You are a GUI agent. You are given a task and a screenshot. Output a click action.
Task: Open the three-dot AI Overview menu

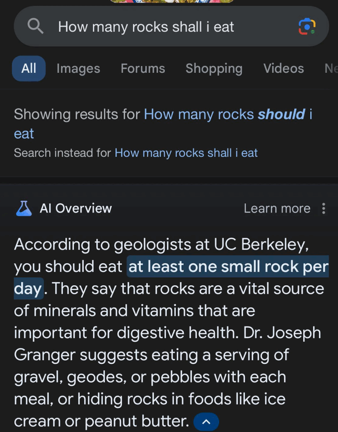324,208
